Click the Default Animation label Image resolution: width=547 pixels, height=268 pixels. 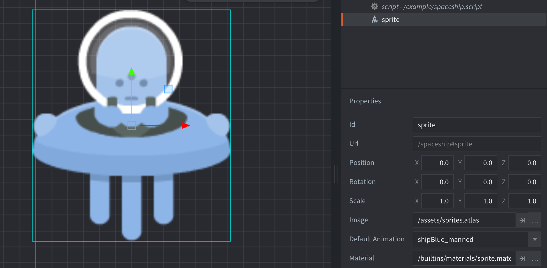click(x=377, y=239)
